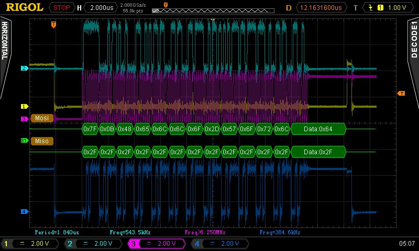The height and width of the screenshot is (251, 419).
Task: Click the first Miso 0x2F byte
Action: point(90,152)
